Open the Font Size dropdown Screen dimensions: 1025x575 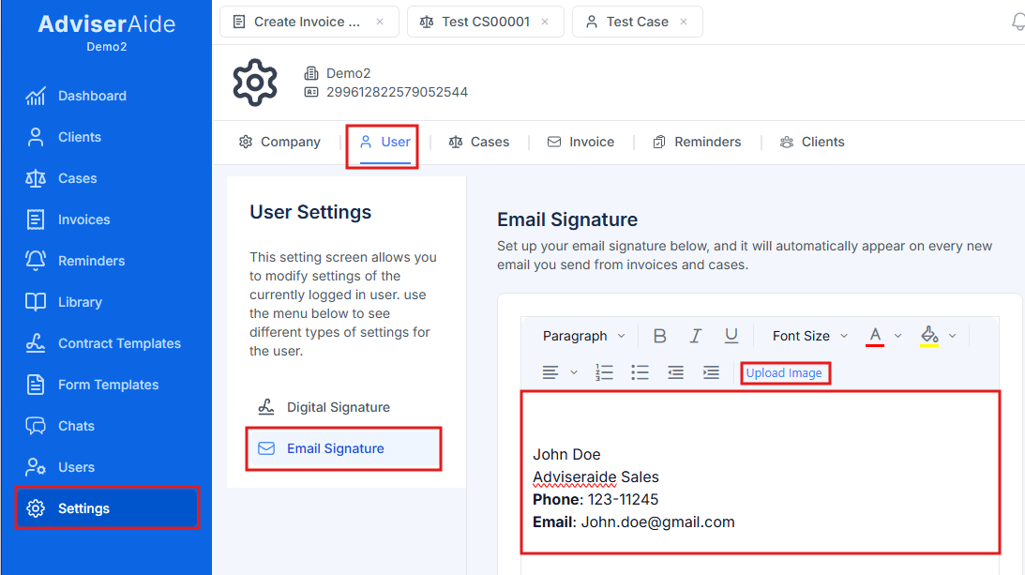pyautogui.click(x=807, y=335)
